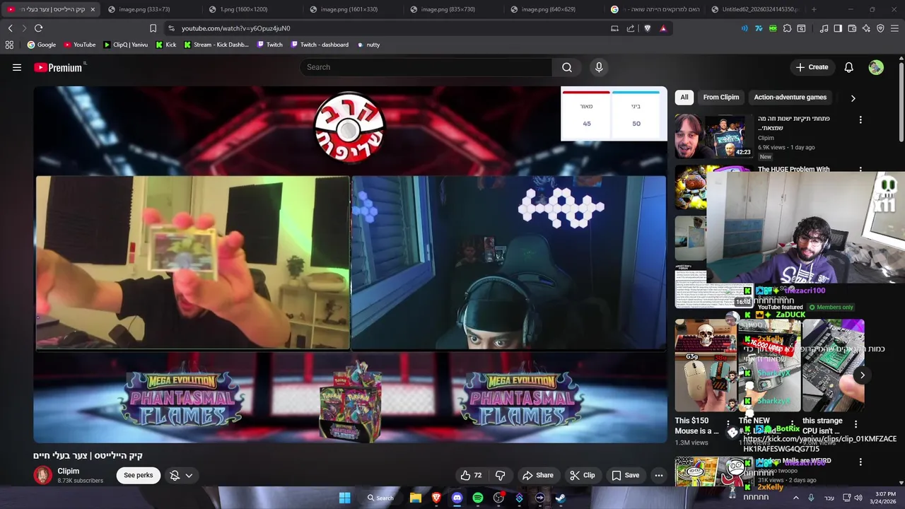Open the media control music note icon
Image resolution: width=905 pixels, height=509 pixels.
pyautogui.click(x=824, y=28)
